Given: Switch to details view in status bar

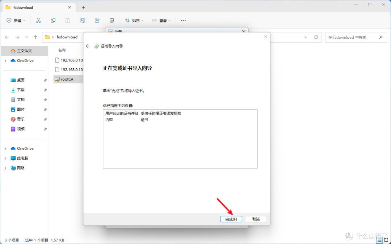Looking at the screenshot, I should 379,240.
